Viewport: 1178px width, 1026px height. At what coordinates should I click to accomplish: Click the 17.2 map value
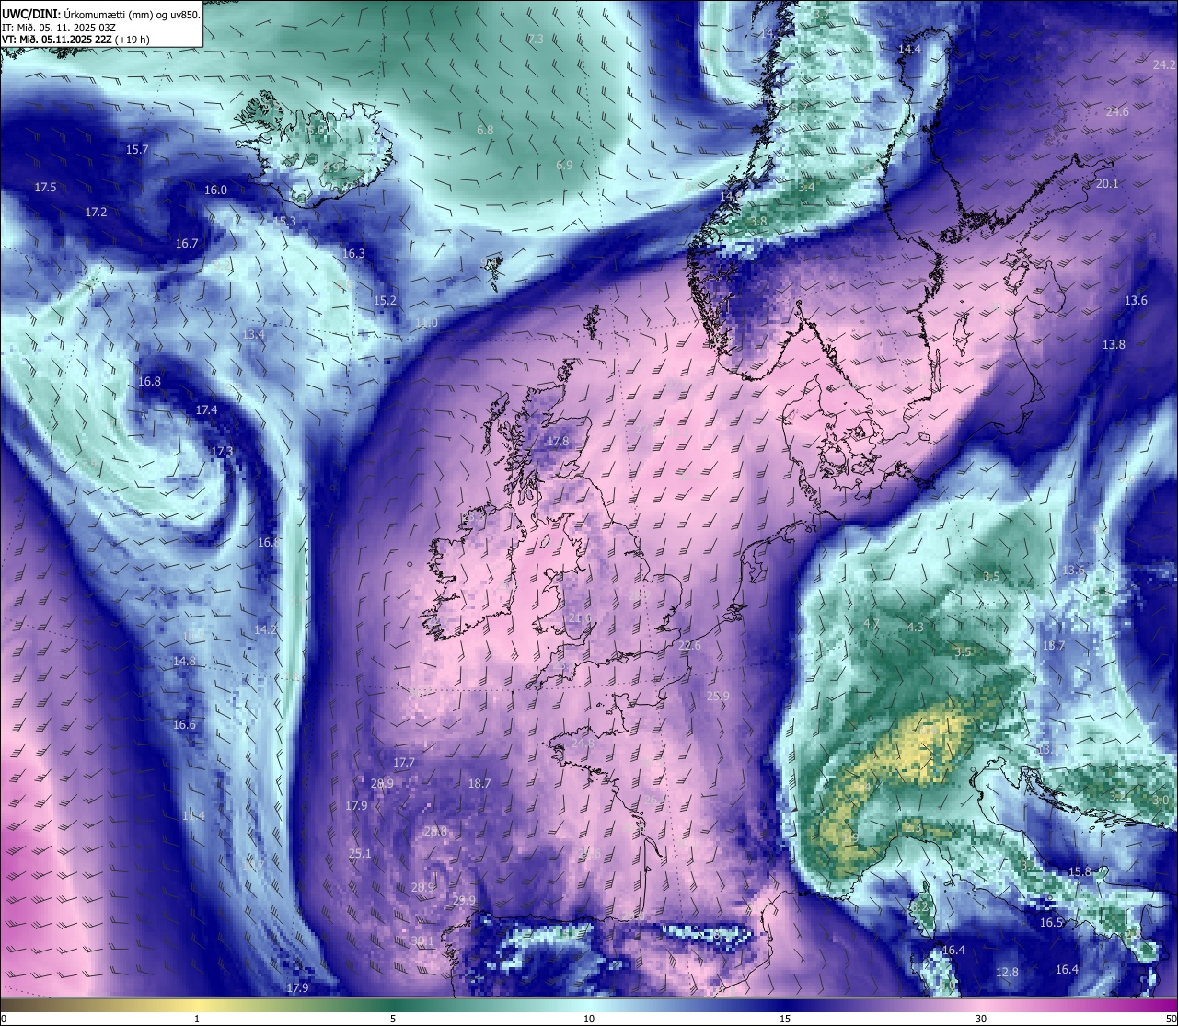(96, 212)
